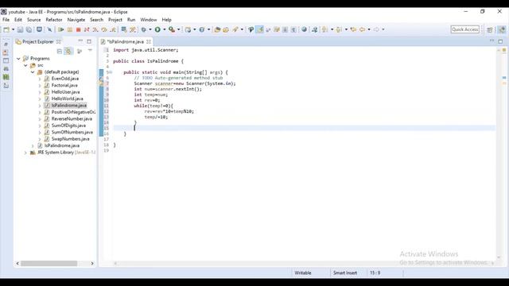Viewport: 509px width, 286px height.
Task: Select the IsPalindrome.java editor tab
Action: [125, 42]
